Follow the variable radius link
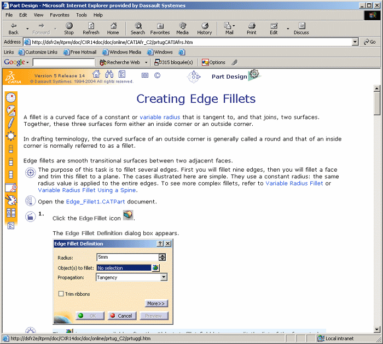 coord(160,117)
